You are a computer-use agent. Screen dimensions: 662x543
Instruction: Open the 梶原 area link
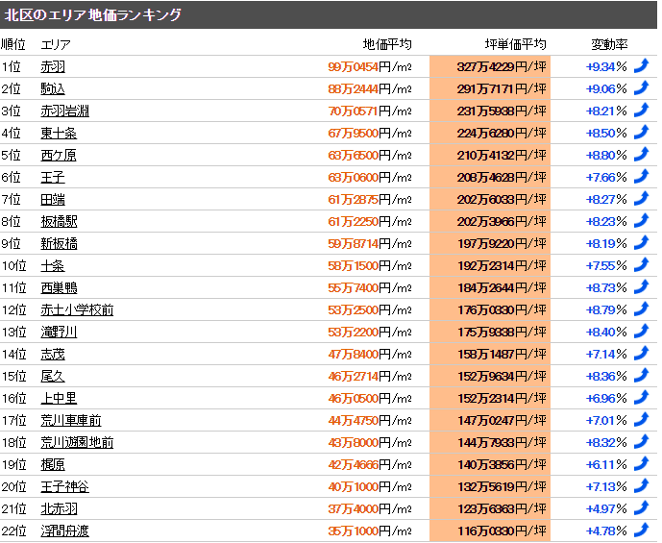coord(53,464)
